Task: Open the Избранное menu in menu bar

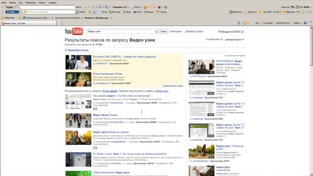Action: coord(30,2)
